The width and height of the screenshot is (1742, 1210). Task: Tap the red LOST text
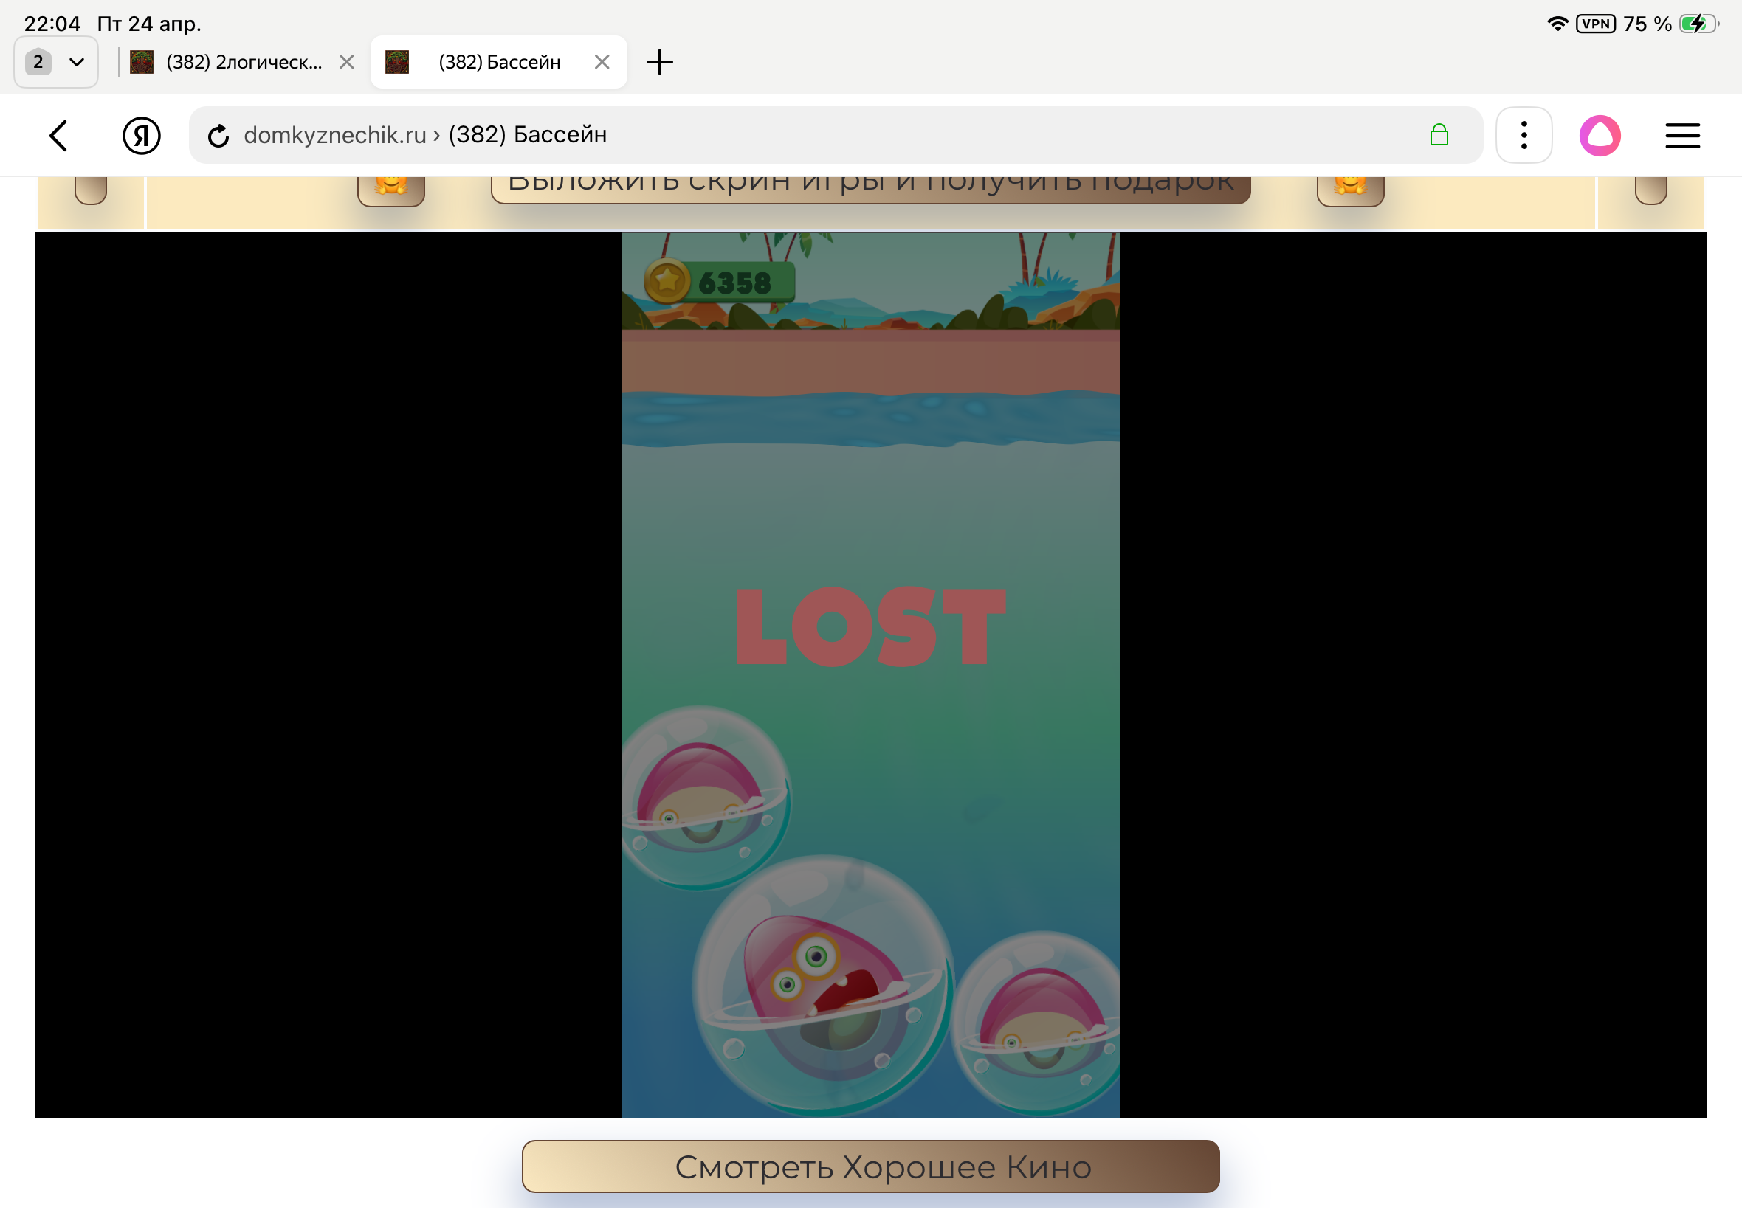pyautogui.click(x=870, y=627)
